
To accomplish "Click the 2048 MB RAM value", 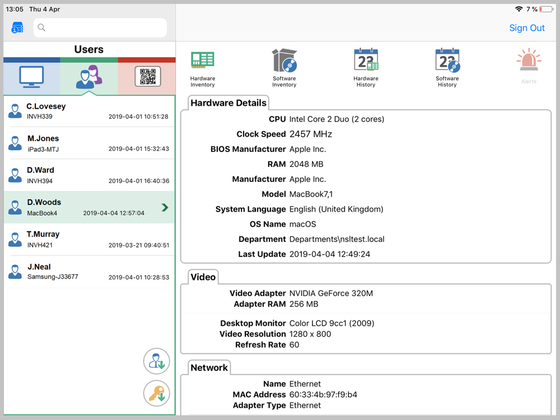I will [306, 164].
